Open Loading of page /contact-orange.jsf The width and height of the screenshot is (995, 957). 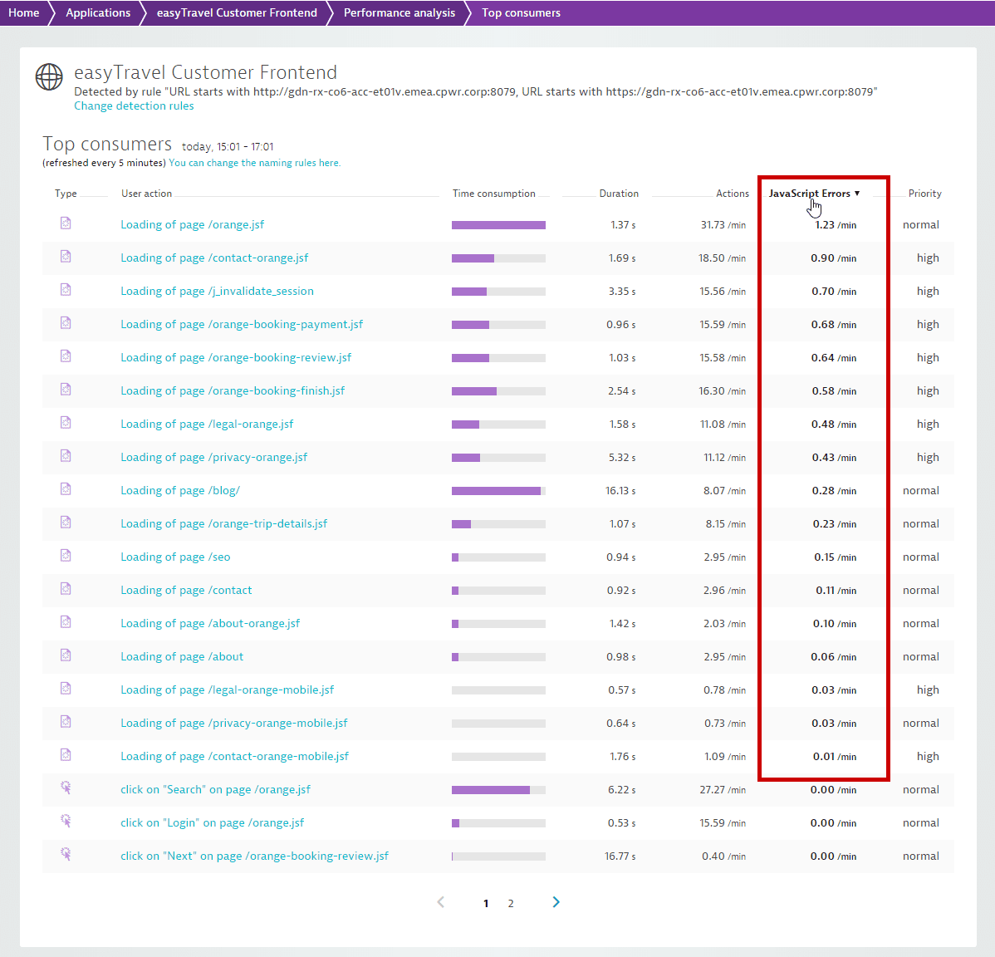tap(214, 258)
